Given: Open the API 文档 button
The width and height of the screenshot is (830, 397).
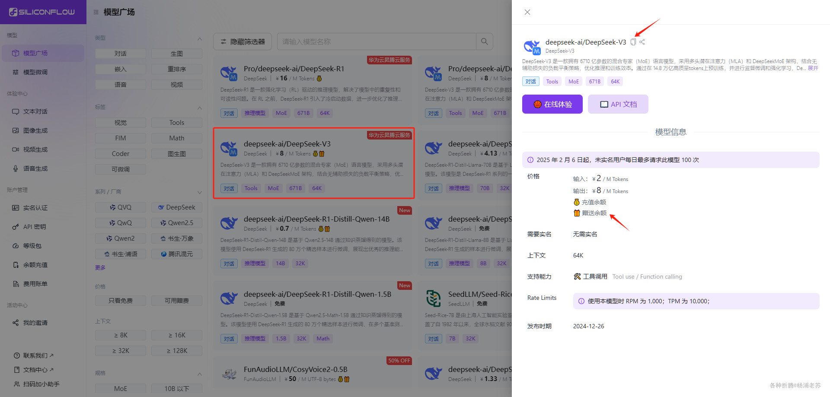Looking at the screenshot, I should [x=618, y=104].
